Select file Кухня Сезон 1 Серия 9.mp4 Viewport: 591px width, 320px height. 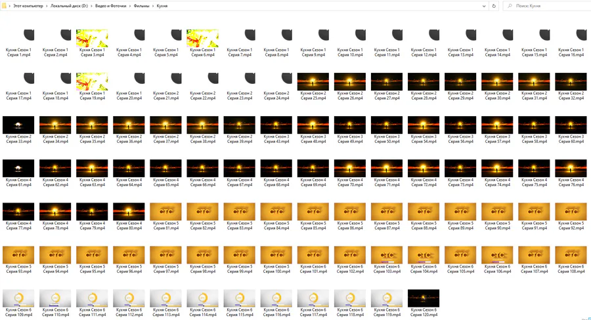[313, 43]
